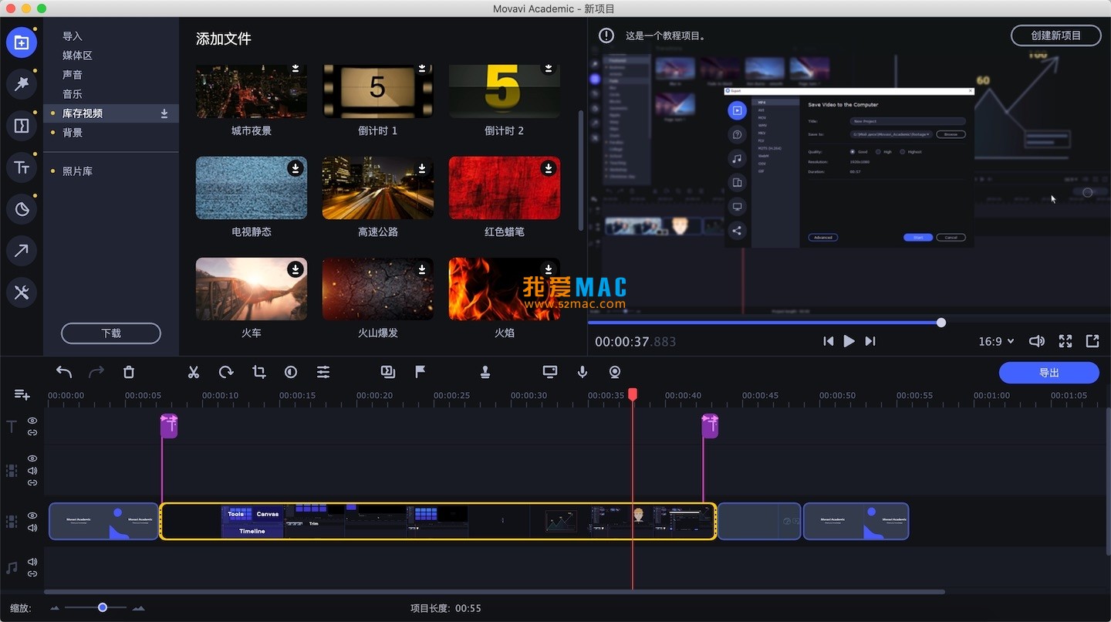Open the Transitions panel icon
This screenshot has height=622, width=1111.
click(22, 125)
